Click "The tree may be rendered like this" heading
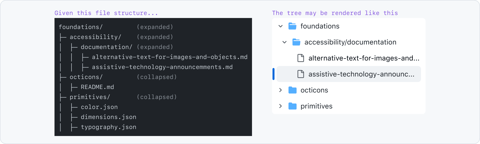 tap(335, 13)
